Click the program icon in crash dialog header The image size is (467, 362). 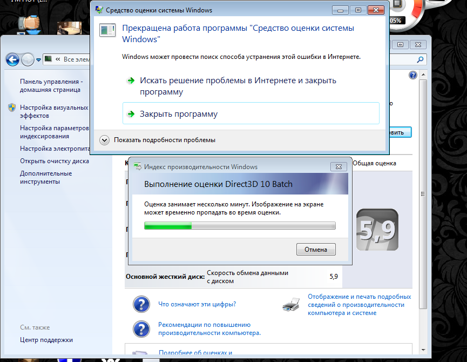[x=107, y=30]
